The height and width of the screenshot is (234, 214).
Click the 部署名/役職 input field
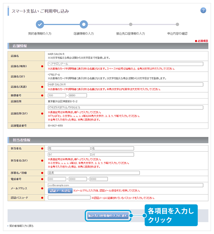pos(94,173)
